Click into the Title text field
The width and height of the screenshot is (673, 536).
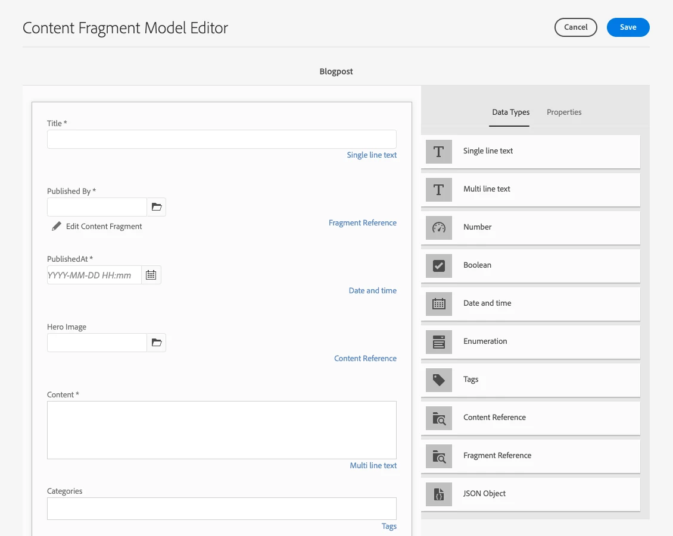click(x=222, y=139)
